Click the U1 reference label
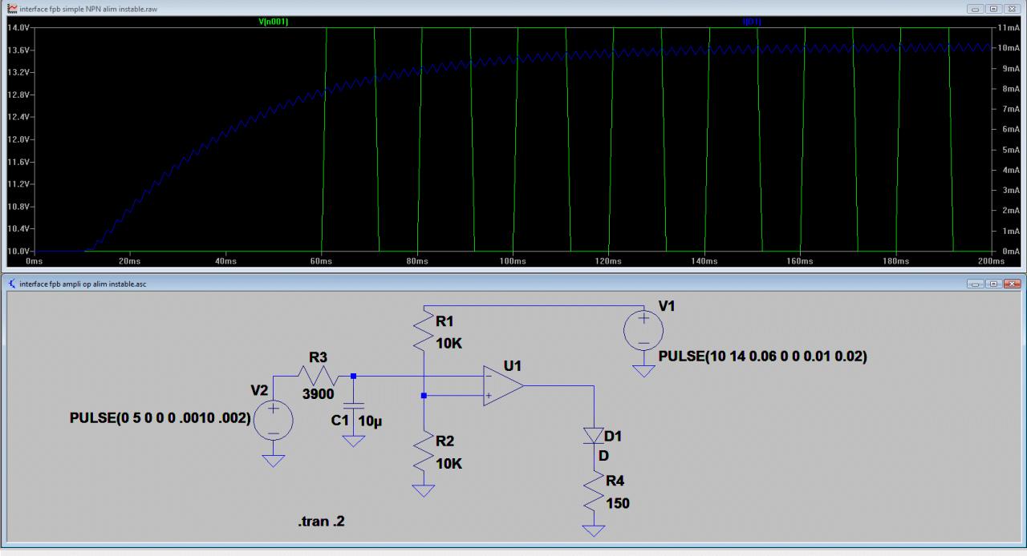The width and height of the screenshot is (1027, 556). click(513, 366)
